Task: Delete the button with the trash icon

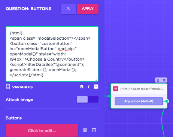Action: click(94, 130)
